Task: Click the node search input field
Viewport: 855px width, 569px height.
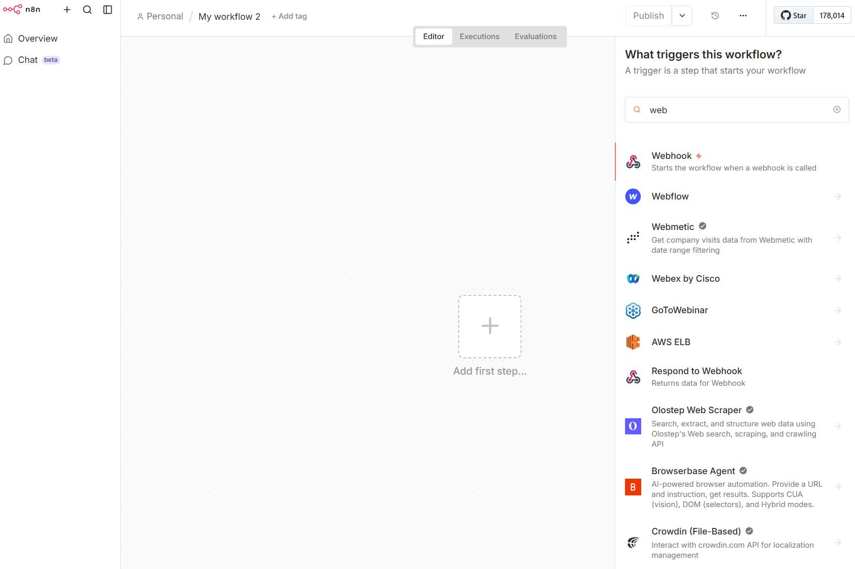Action: (736, 110)
